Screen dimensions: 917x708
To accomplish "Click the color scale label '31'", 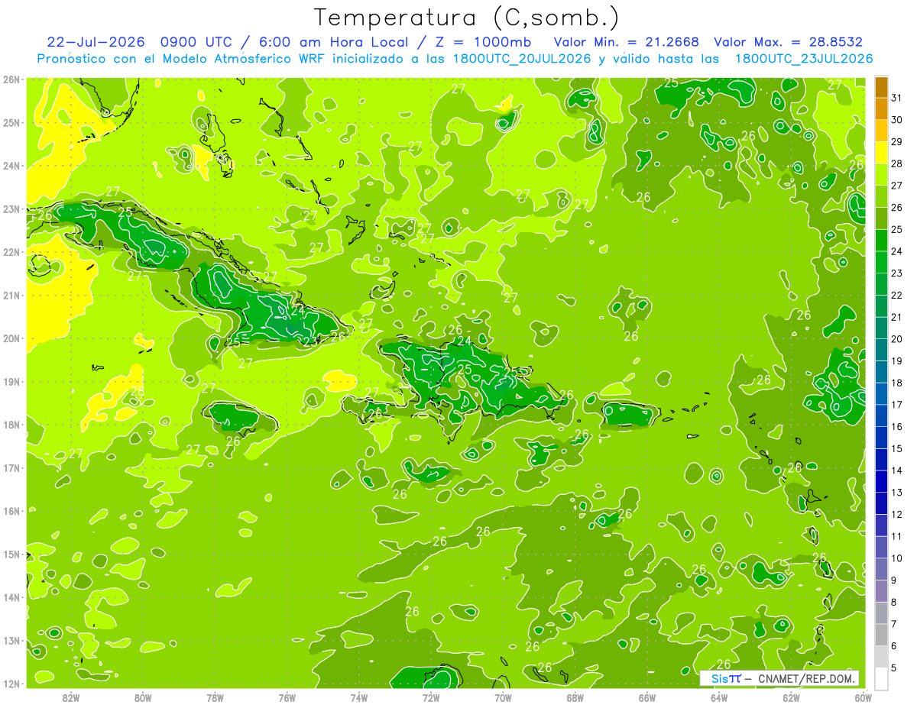I will (897, 97).
